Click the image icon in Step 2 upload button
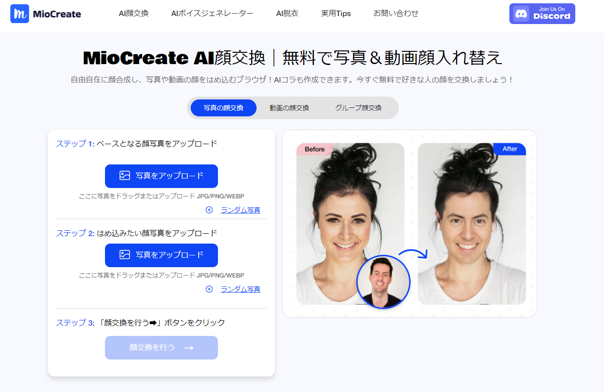This screenshot has width=604, height=392. pos(124,255)
